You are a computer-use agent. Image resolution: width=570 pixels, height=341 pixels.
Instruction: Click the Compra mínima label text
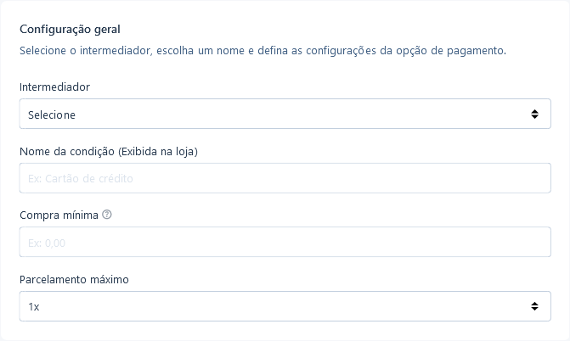(x=59, y=215)
